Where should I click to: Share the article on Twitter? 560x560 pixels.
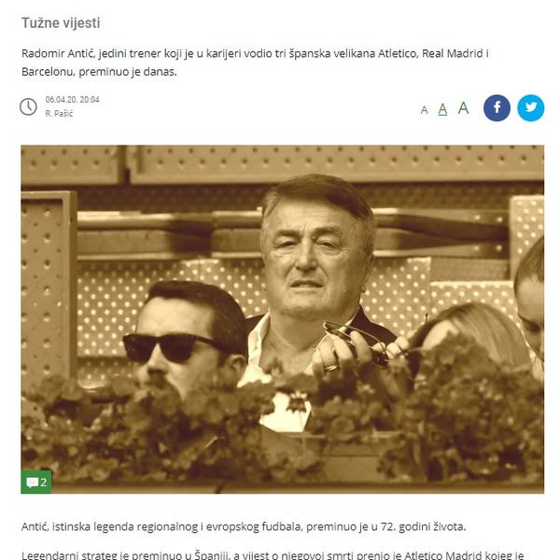tap(530, 108)
